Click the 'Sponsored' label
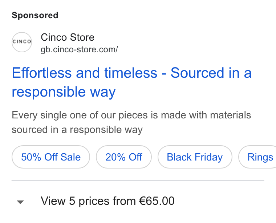Screen dimensions: 276x223 tap(35, 15)
